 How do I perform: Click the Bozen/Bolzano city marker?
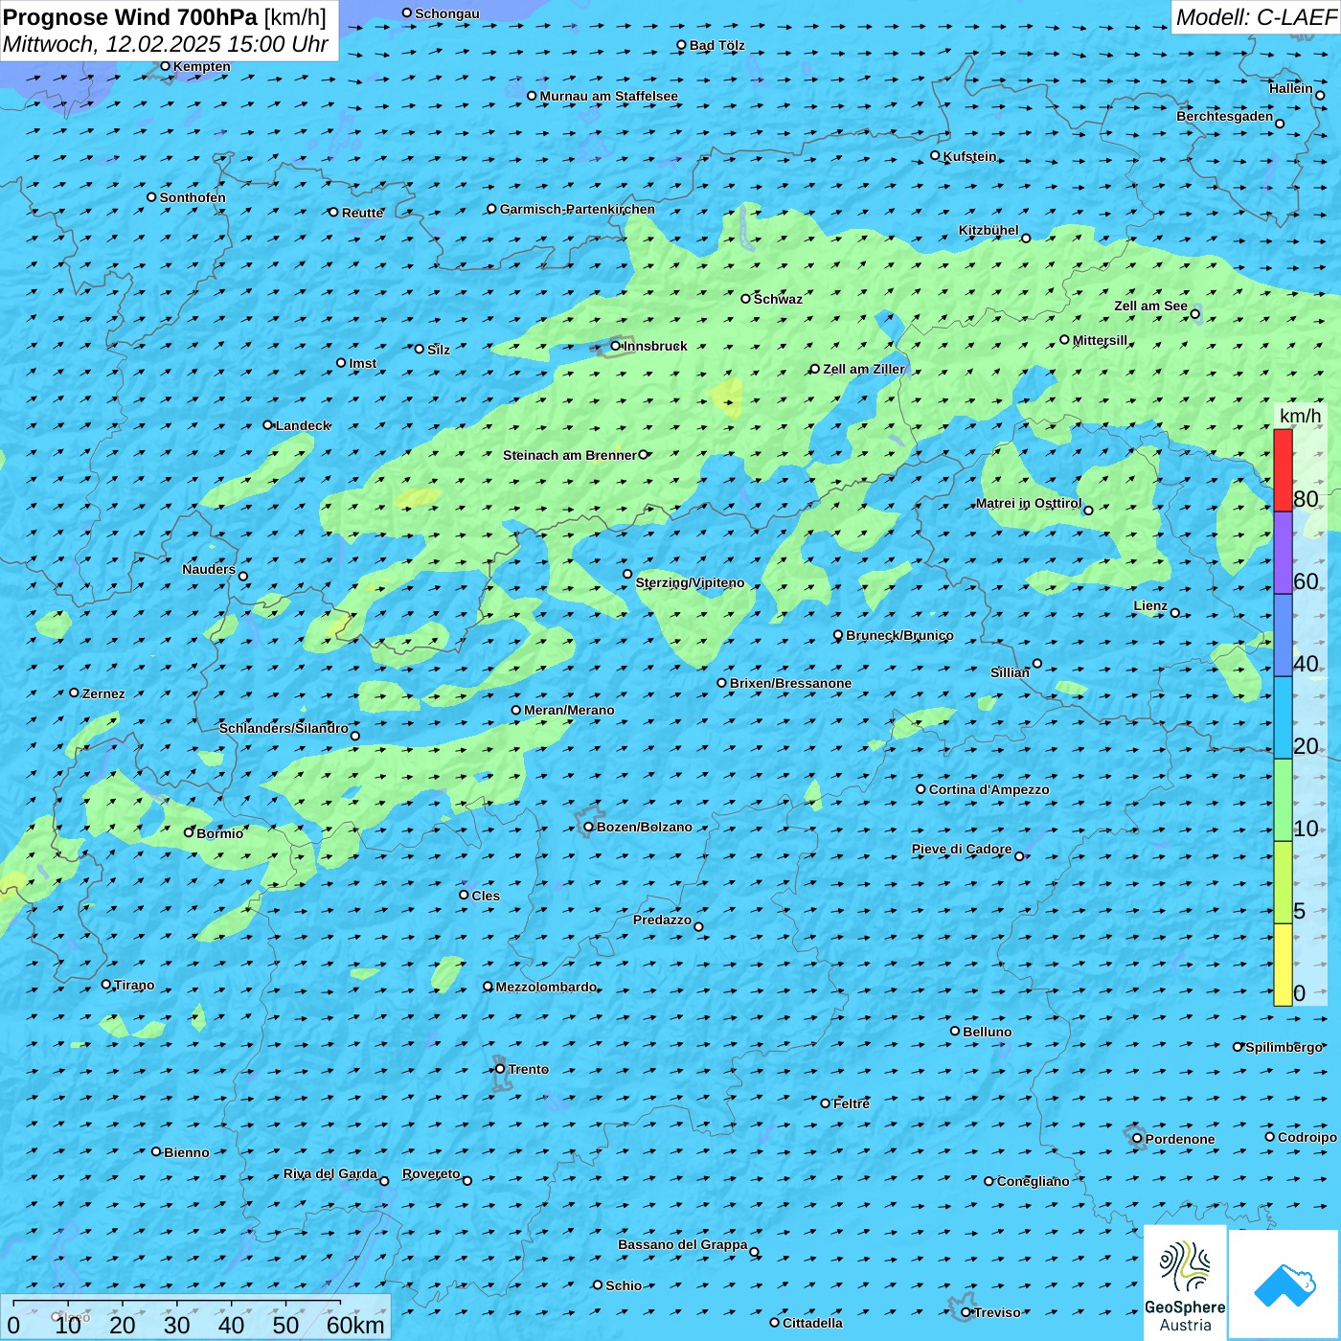click(x=588, y=827)
